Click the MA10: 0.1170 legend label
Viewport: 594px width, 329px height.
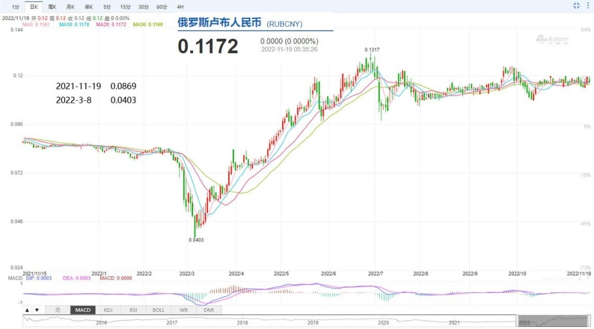coord(74,24)
